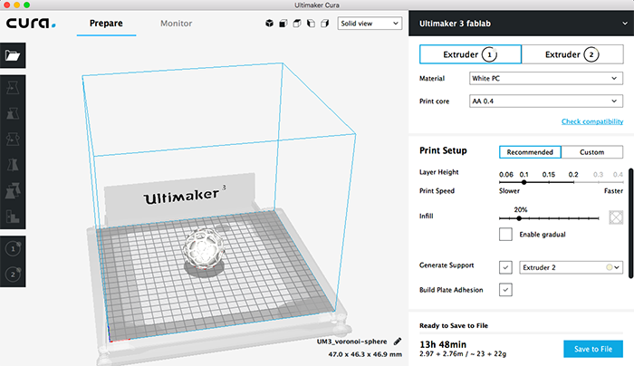
Task: Click the Ready to Save to File status
Action: tap(454, 325)
